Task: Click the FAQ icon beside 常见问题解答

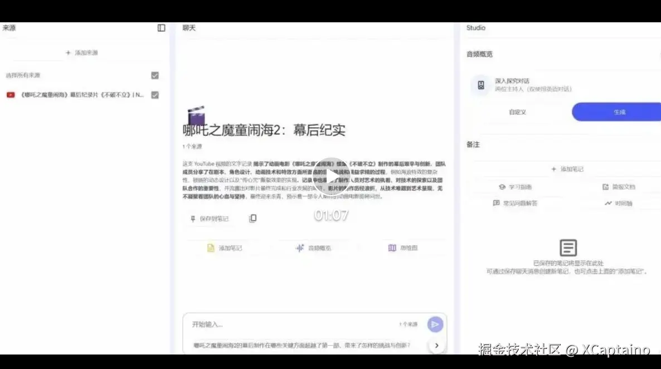Action: point(496,203)
